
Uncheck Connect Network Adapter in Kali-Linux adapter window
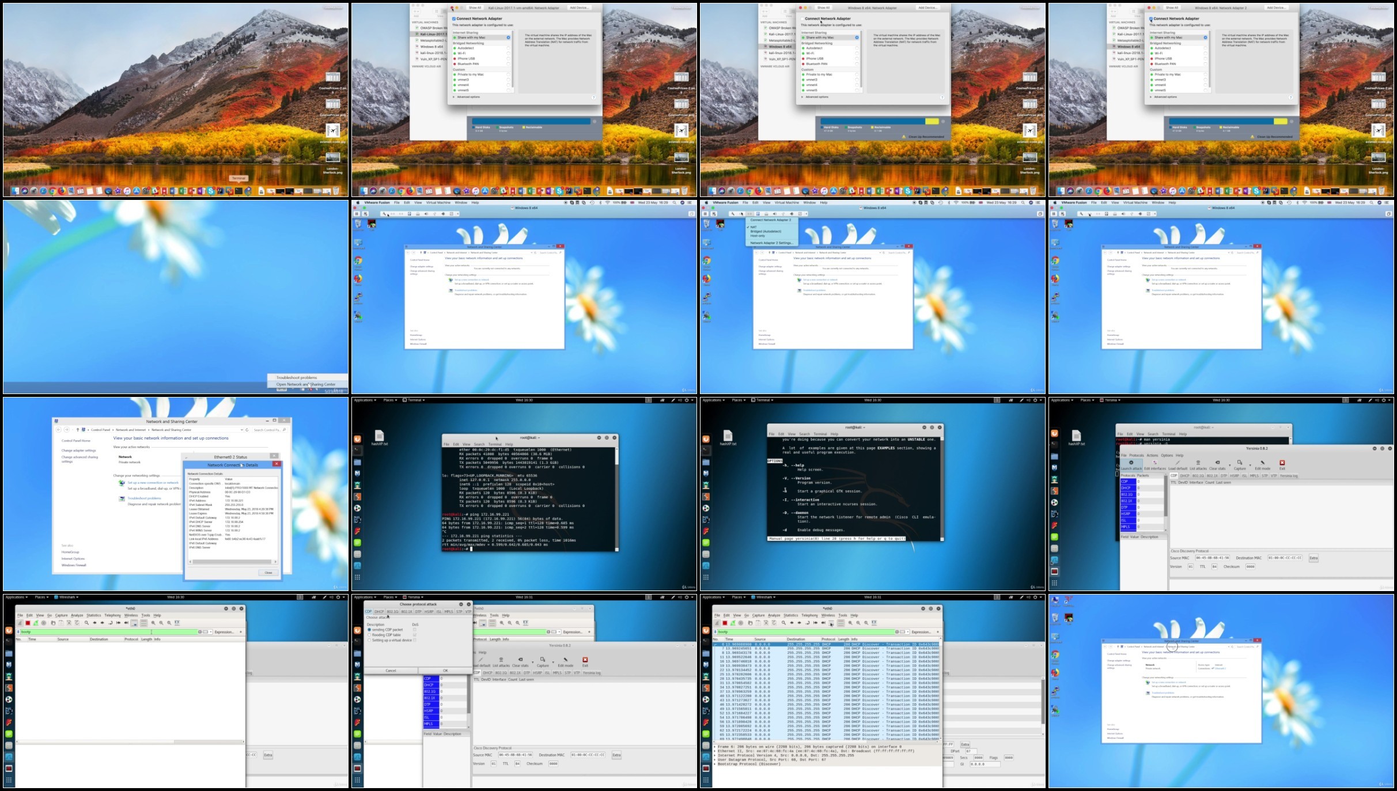click(x=454, y=18)
